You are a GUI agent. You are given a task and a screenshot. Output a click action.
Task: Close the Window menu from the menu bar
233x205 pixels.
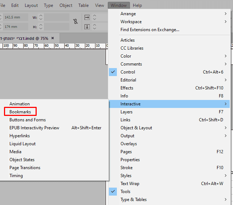(119, 5)
